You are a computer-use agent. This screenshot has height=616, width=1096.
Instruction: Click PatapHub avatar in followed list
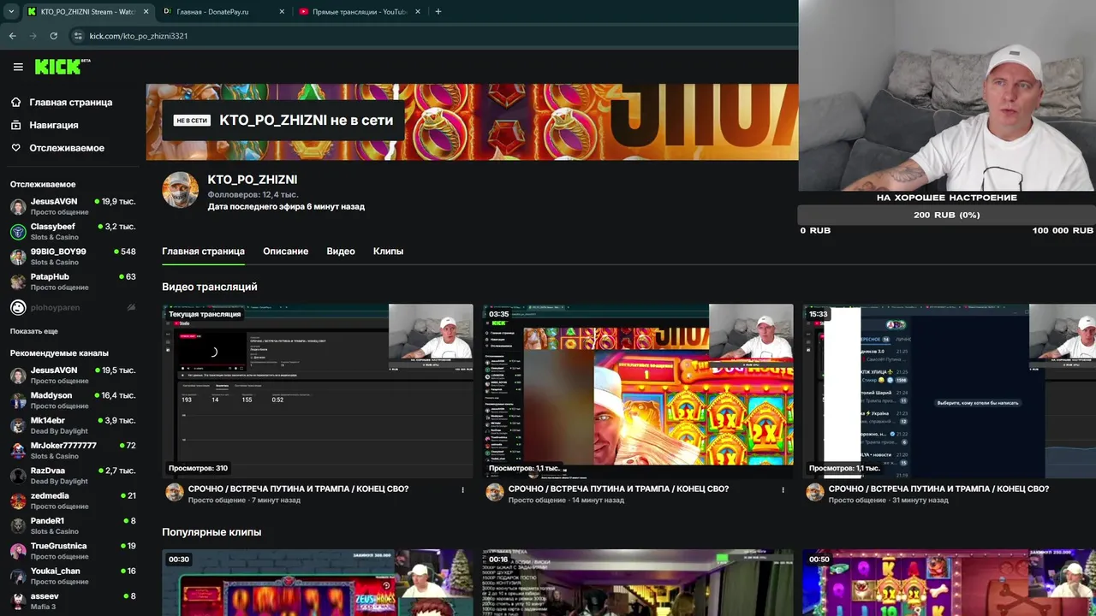coord(18,281)
